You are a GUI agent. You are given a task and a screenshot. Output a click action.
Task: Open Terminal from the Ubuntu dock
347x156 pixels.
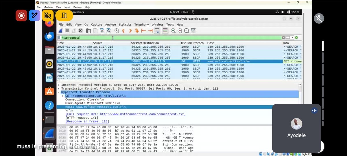tap(49, 119)
